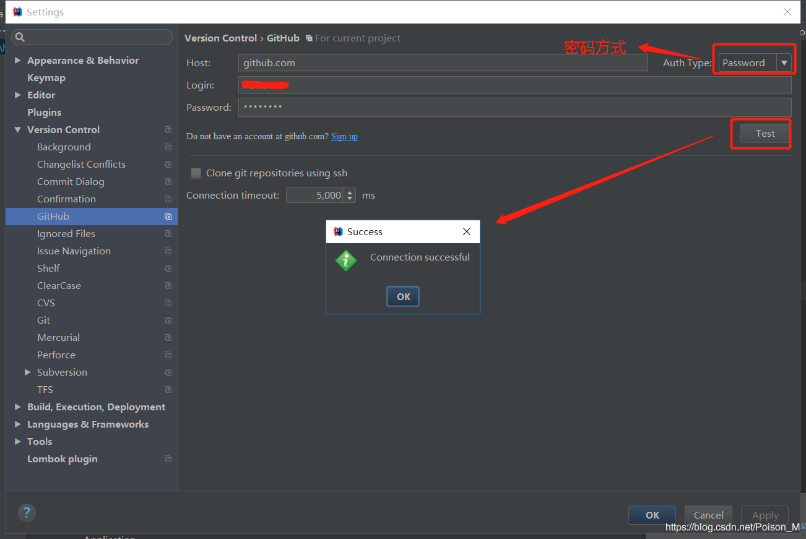Open Lombok plugin settings page

63,459
